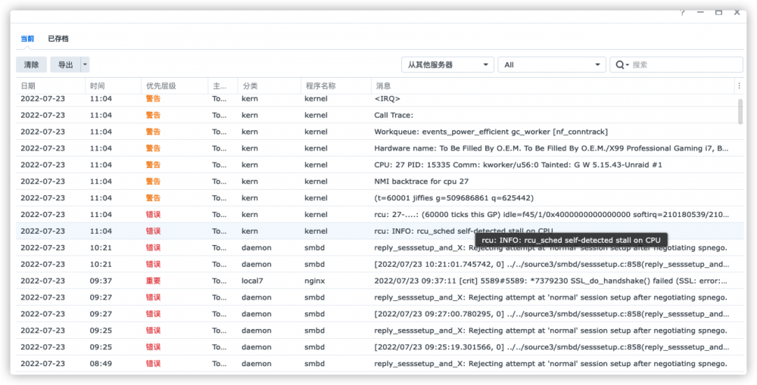Image resolution: width=757 pixels, height=385 pixels.
Task: Select the 'rcu: 27-....: (60000 ticks' row
Action: 379,214
